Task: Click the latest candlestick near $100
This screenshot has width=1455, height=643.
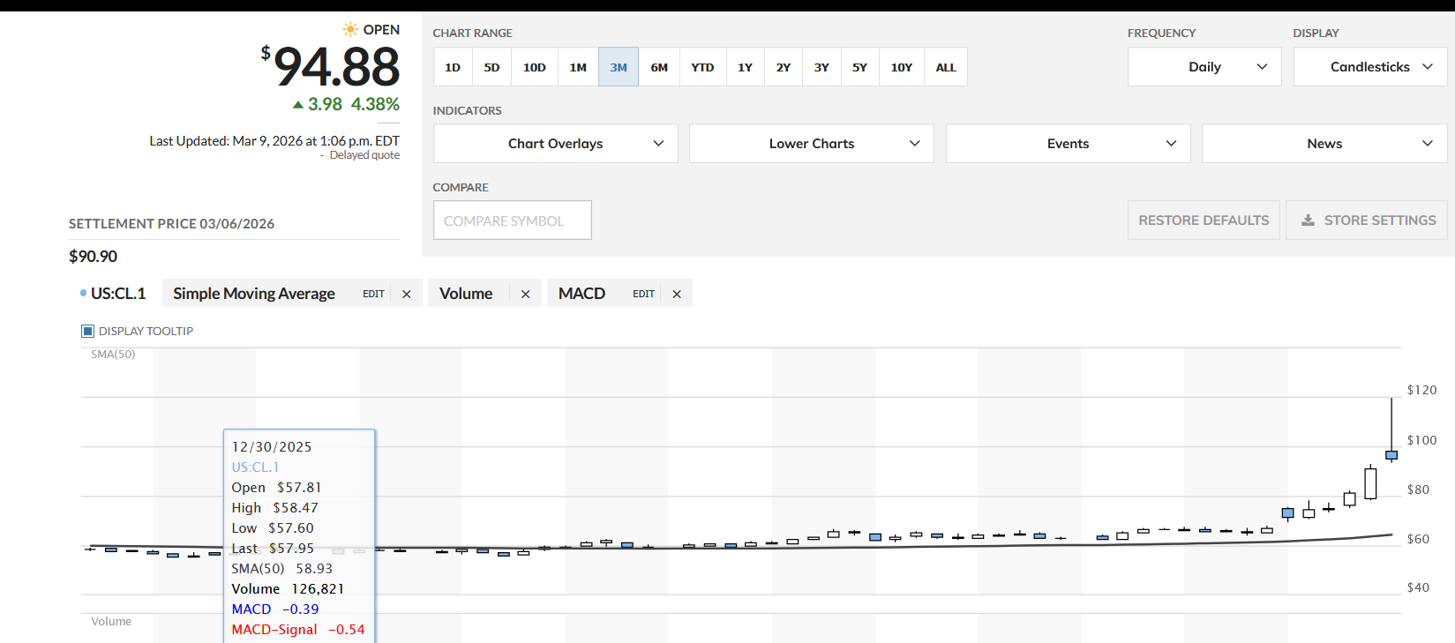Action: click(x=1391, y=455)
